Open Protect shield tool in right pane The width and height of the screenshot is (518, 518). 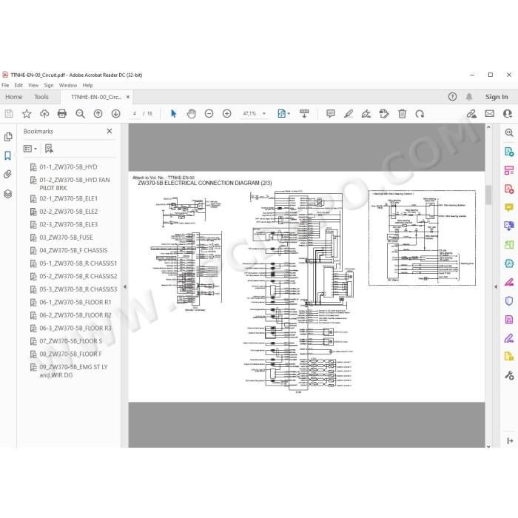pos(509,300)
